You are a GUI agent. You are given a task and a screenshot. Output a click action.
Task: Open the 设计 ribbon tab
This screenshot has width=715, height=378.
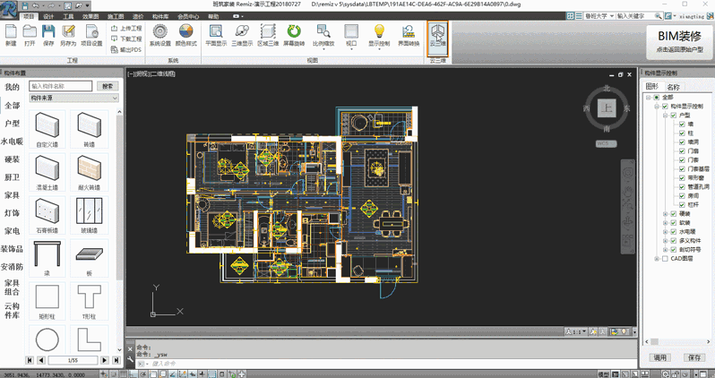click(48, 16)
